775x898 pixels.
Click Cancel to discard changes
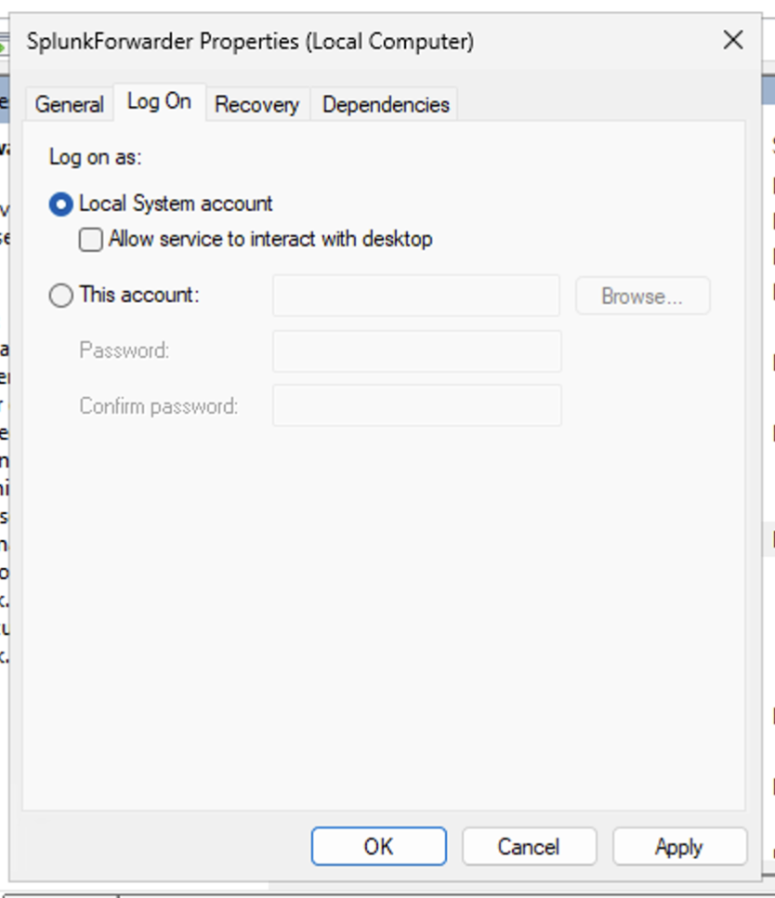tap(529, 847)
